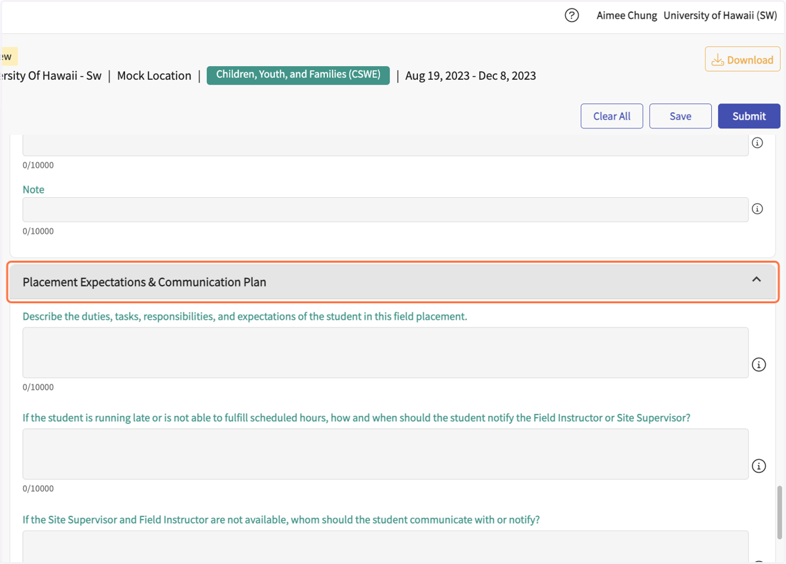The image size is (786, 564).
Task: Click the Aimee Chung user name
Action: [627, 16]
